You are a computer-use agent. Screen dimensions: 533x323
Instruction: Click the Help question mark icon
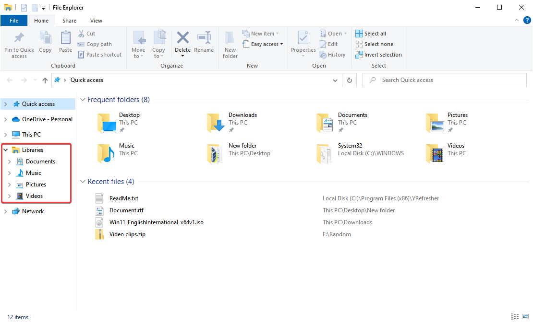point(527,20)
